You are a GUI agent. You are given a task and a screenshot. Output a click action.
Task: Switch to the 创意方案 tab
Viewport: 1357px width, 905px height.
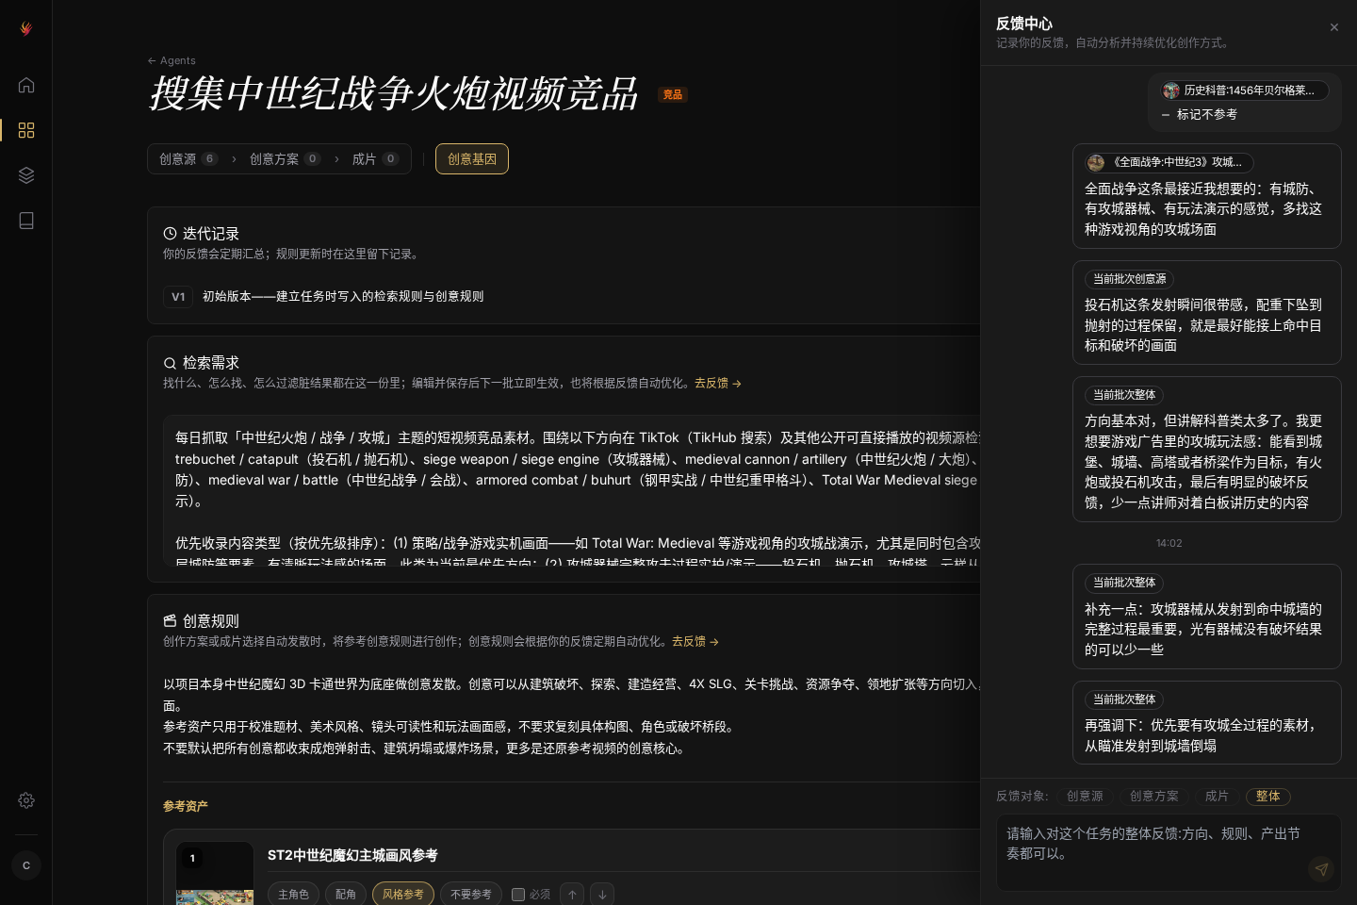pyautogui.click(x=285, y=159)
